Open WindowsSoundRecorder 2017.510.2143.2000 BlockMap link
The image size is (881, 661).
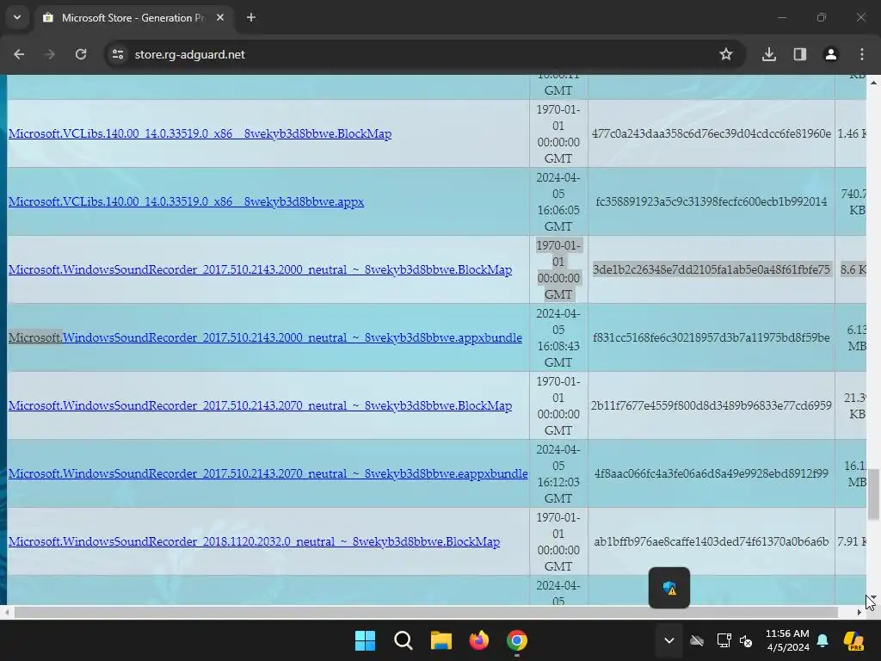(x=260, y=269)
